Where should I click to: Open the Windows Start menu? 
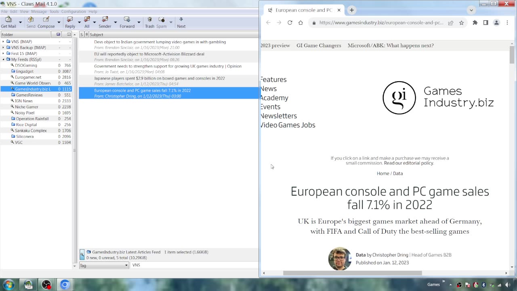[x=9, y=285]
